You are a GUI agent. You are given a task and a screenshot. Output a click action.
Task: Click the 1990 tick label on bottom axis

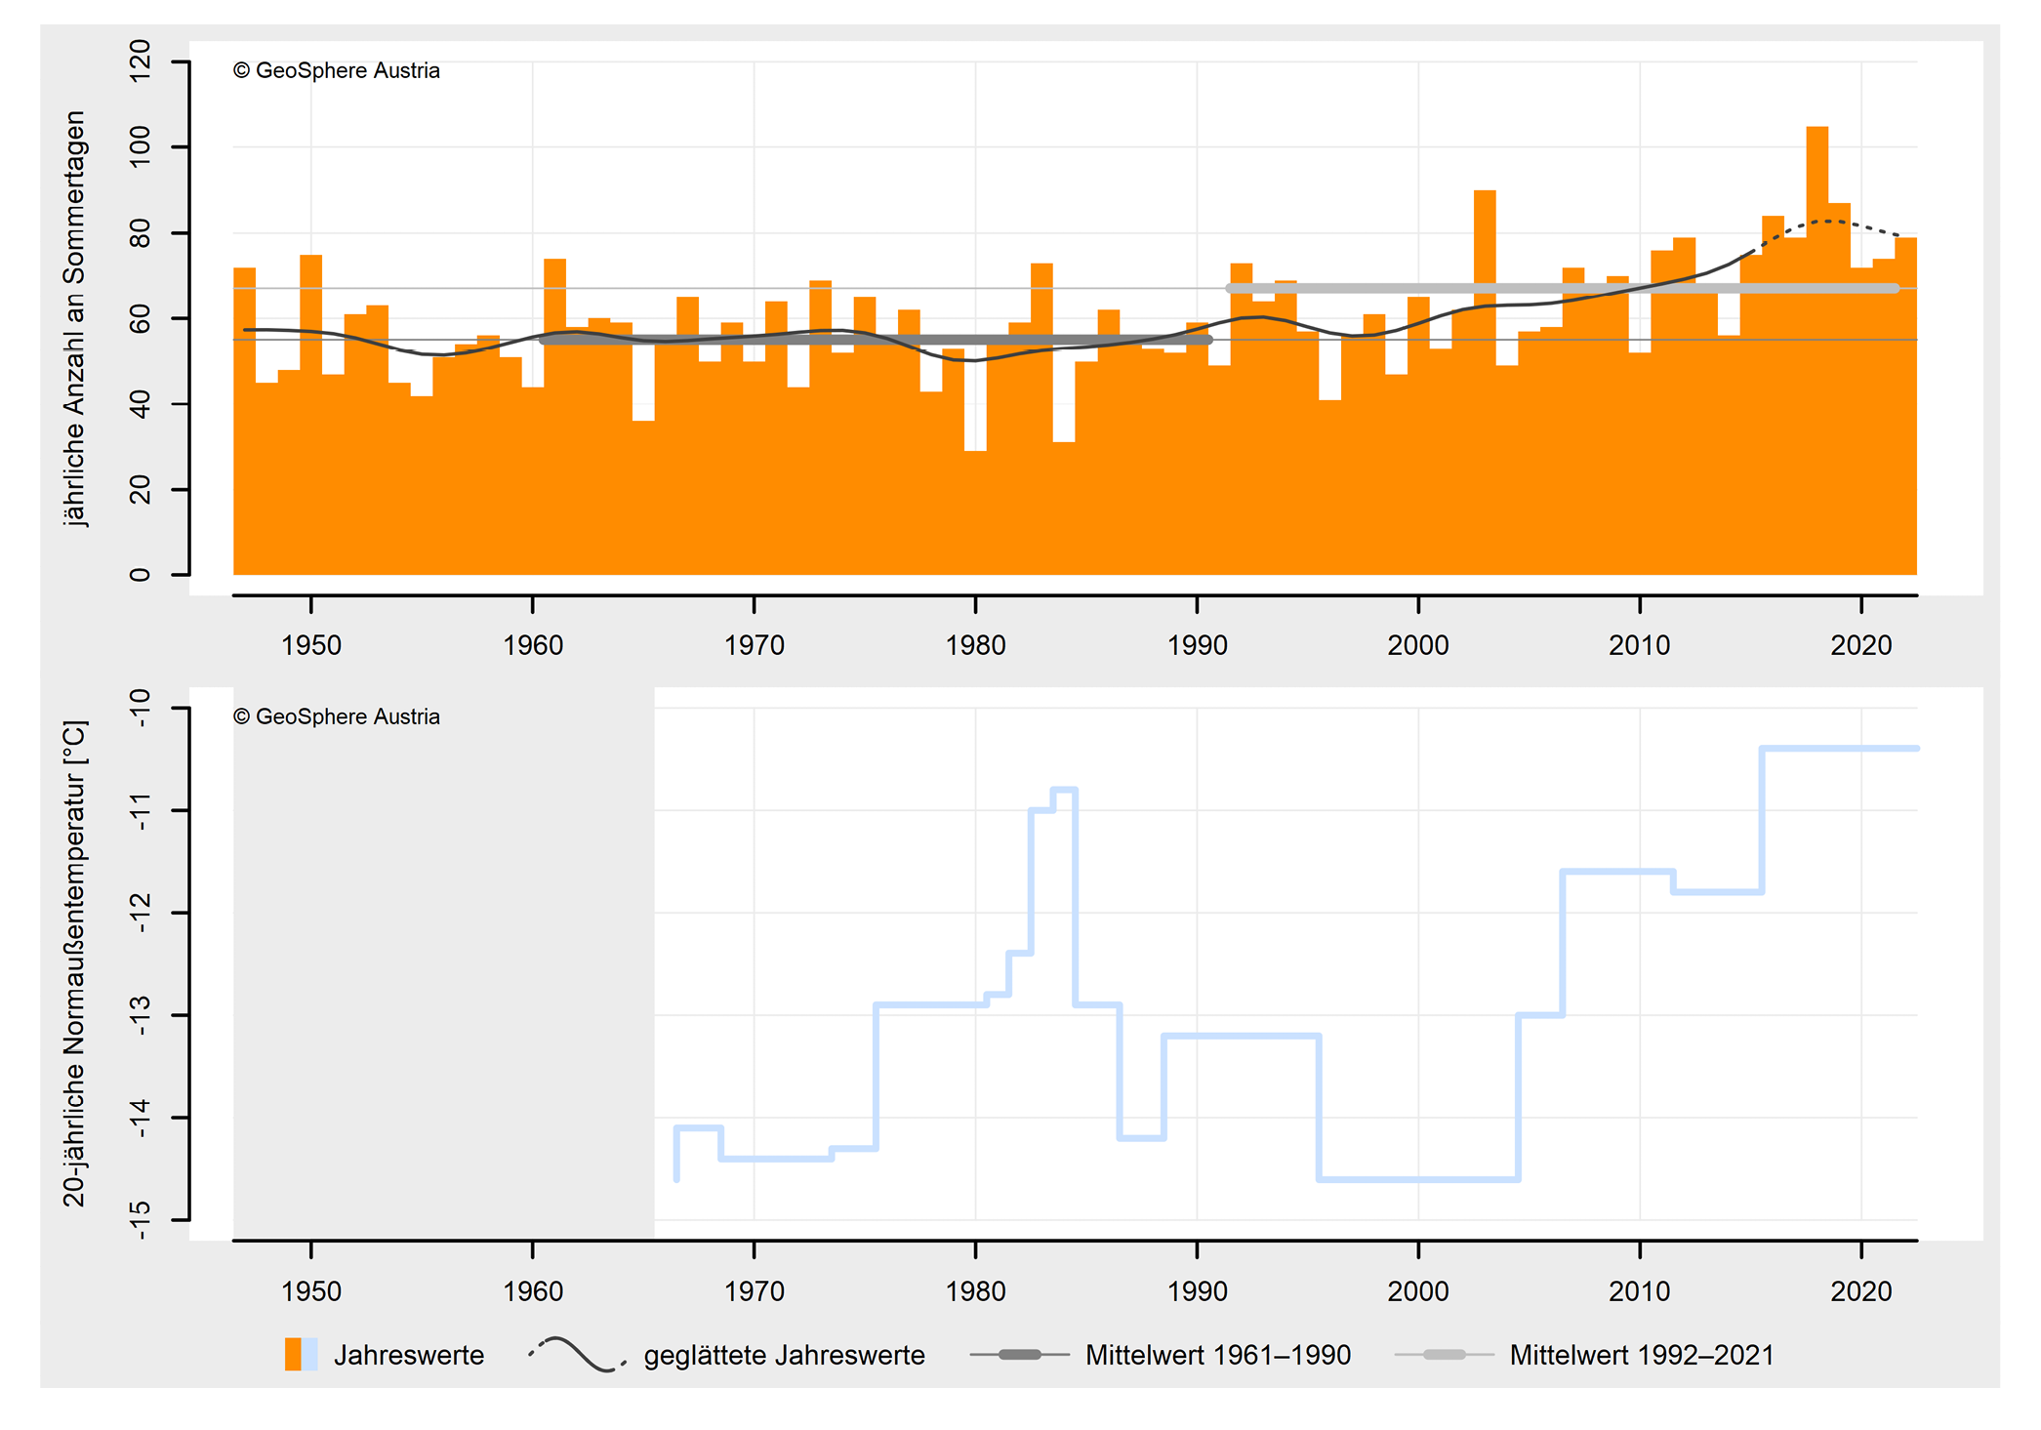pos(1197,1291)
